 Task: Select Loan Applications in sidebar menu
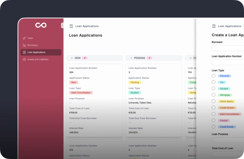click(41, 52)
